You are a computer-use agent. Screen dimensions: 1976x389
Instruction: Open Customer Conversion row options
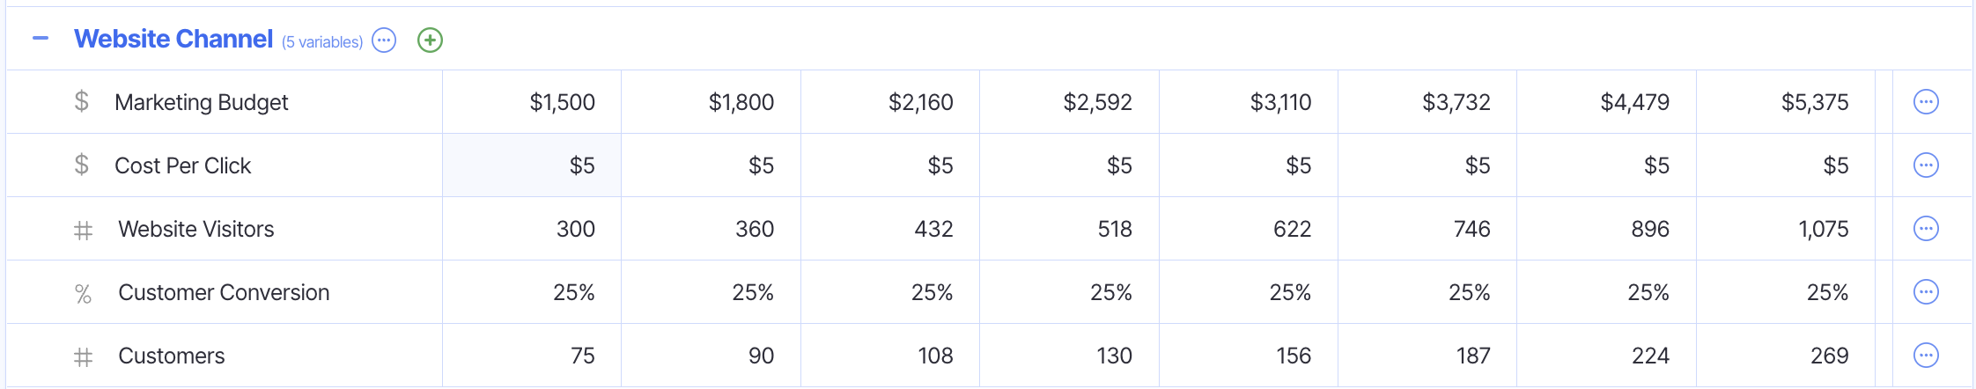tap(1926, 292)
